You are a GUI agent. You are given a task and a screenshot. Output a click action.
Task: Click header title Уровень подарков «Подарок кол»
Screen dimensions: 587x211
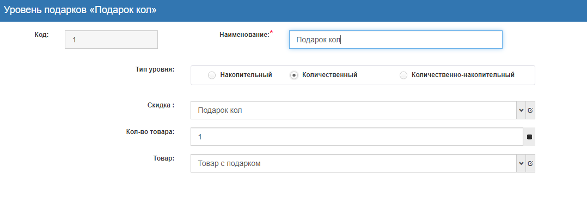point(80,10)
